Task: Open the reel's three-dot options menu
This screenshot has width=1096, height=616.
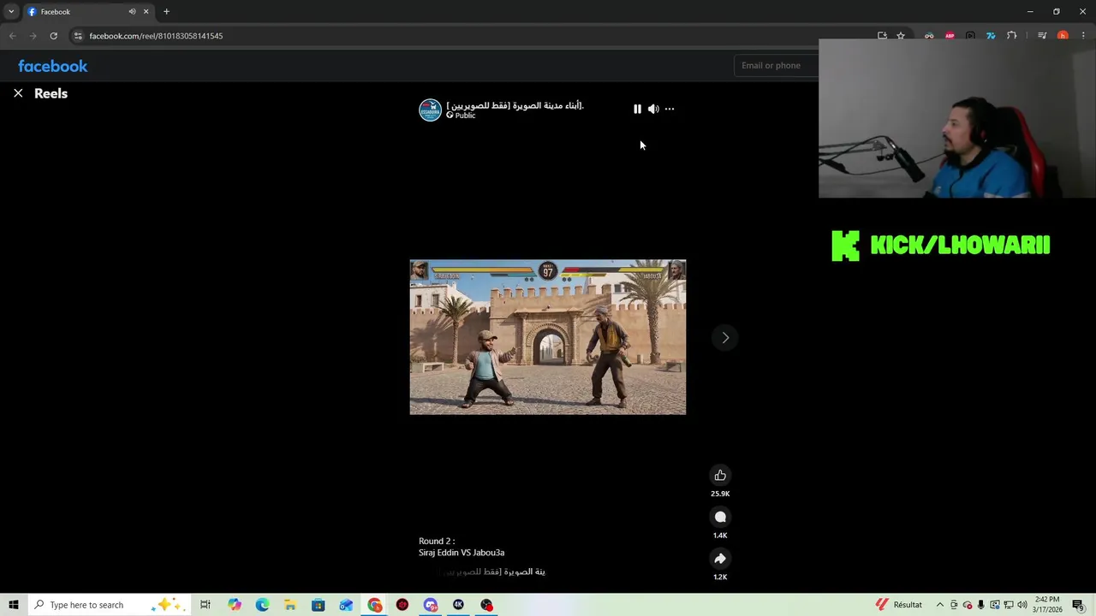Action: 670,109
